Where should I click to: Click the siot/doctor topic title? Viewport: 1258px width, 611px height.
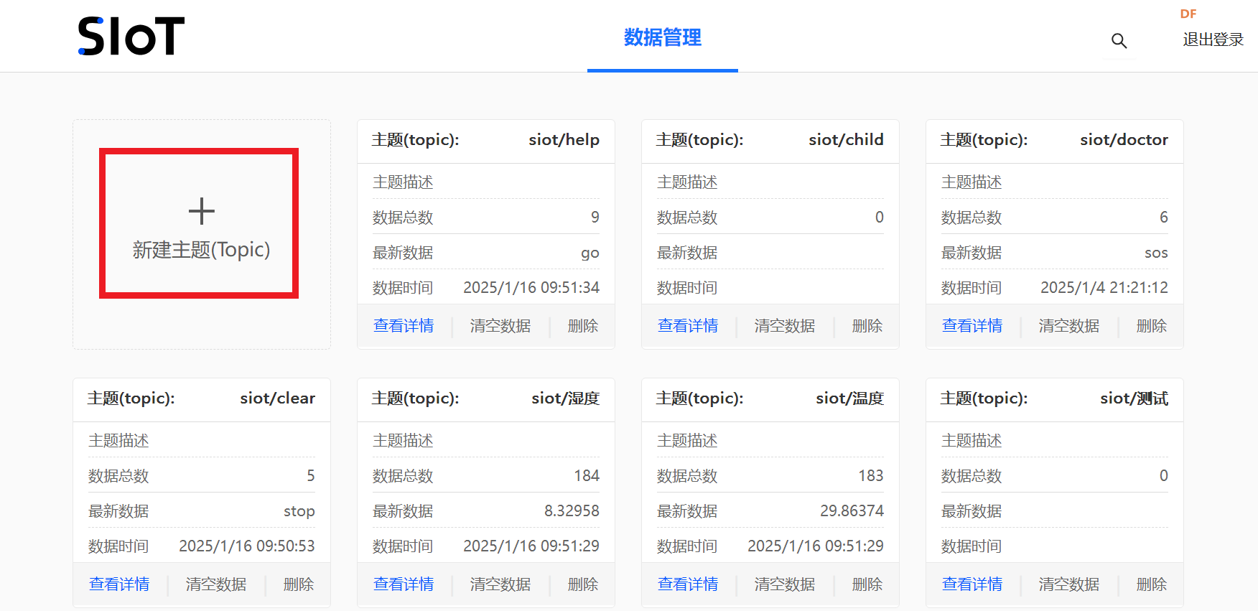click(x=1124, y=140)
